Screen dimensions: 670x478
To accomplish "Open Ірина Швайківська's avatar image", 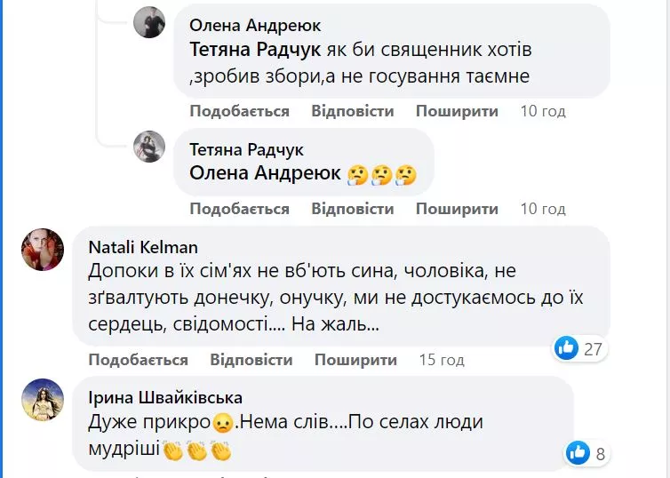I will tap(43, 399).
